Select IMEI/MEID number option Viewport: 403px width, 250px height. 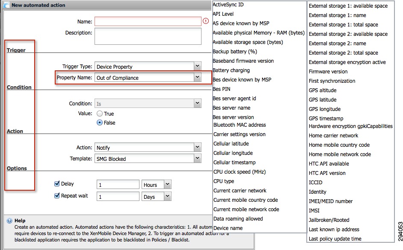(331, 201)
